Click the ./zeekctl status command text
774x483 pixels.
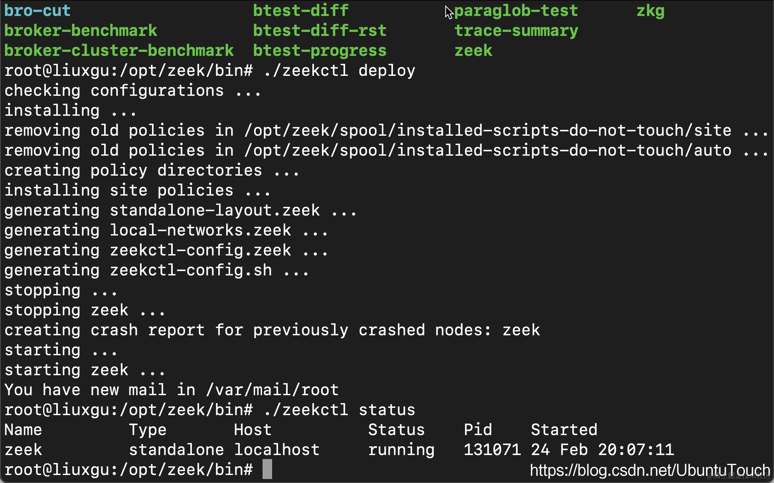(339, 410)
